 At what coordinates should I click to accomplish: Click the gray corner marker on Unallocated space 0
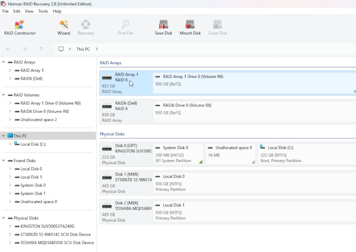[253, 162]
